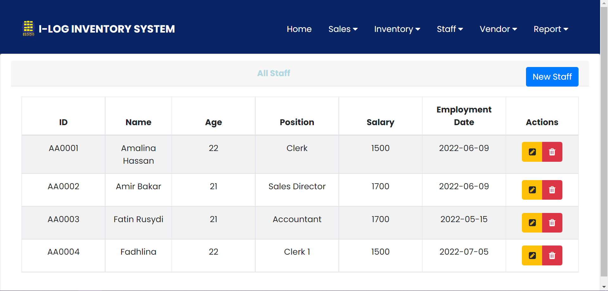Edit Fatin Rusydi's record
Image resolution: width=608 pixels, height=291 pixels.
[532, 223]
